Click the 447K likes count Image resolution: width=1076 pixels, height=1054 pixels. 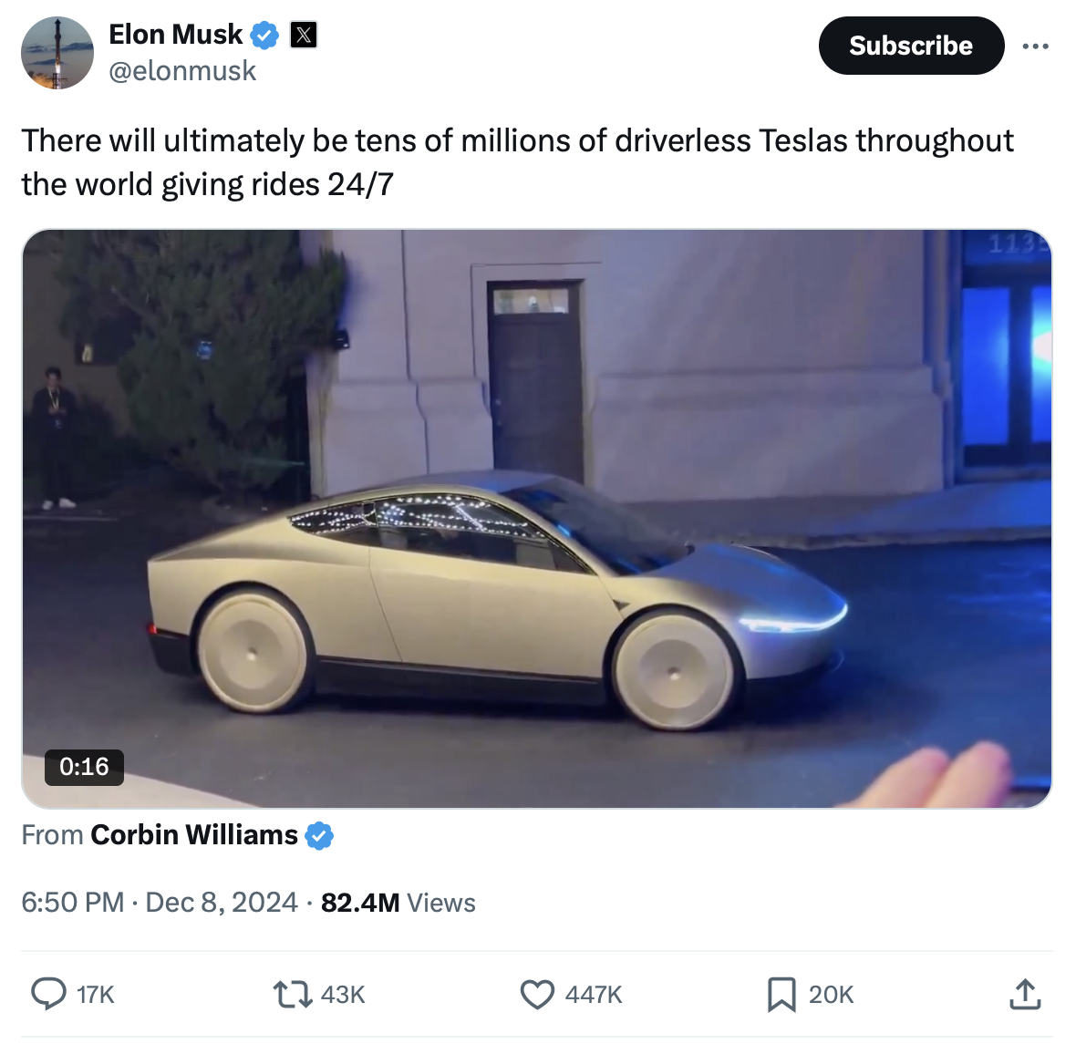[594, 995]
